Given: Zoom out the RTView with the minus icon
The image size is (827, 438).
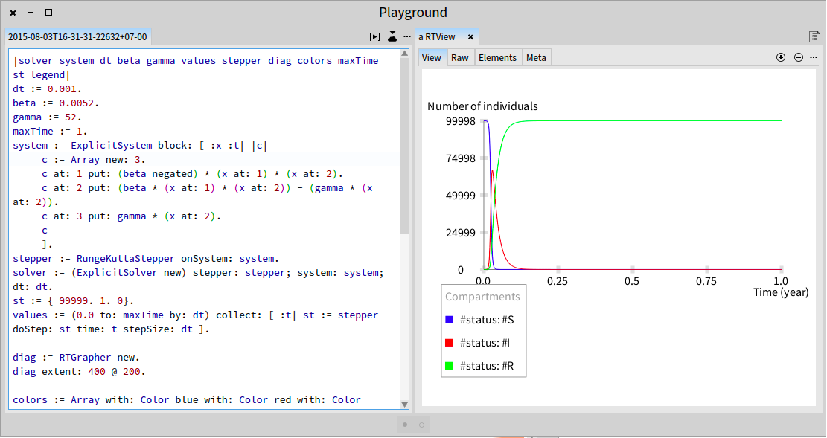Looking at the screenshot, I should 799,57.
